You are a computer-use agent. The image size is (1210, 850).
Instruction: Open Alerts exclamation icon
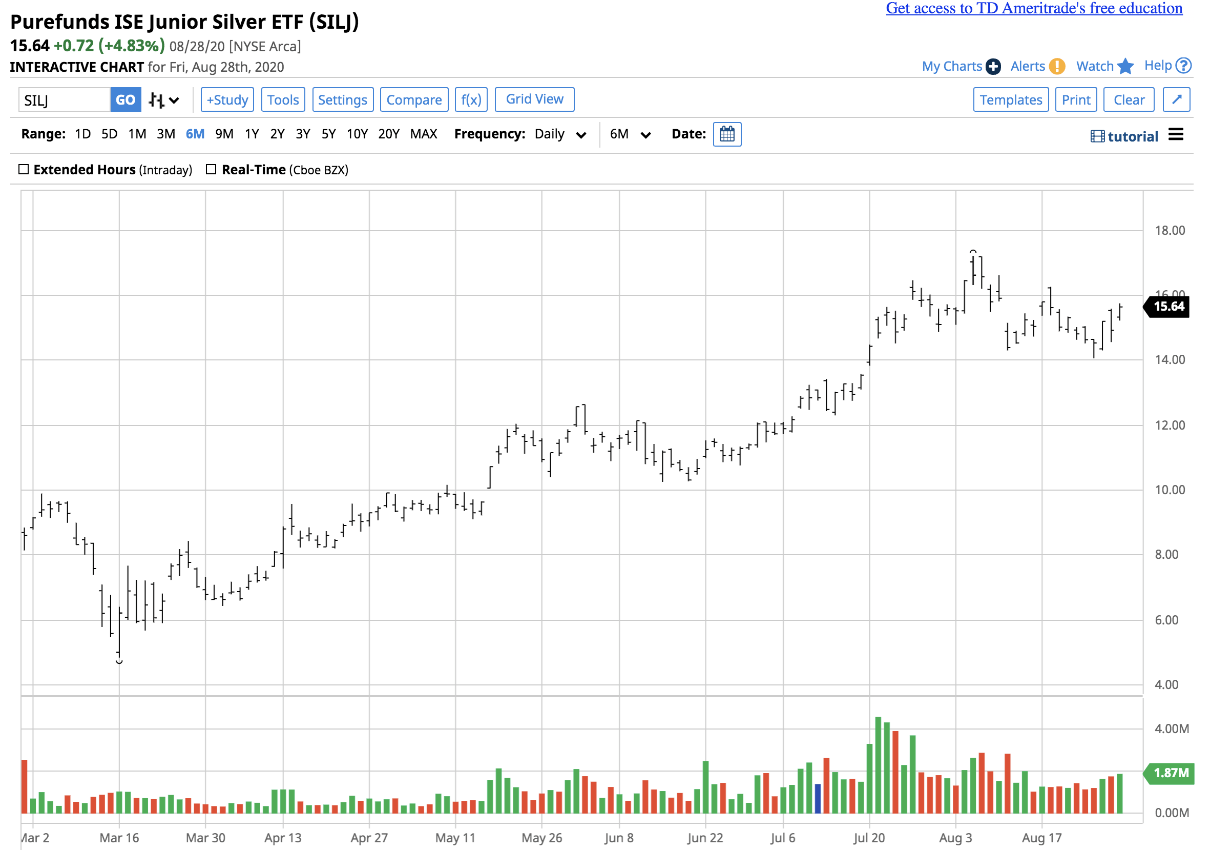1056,67
